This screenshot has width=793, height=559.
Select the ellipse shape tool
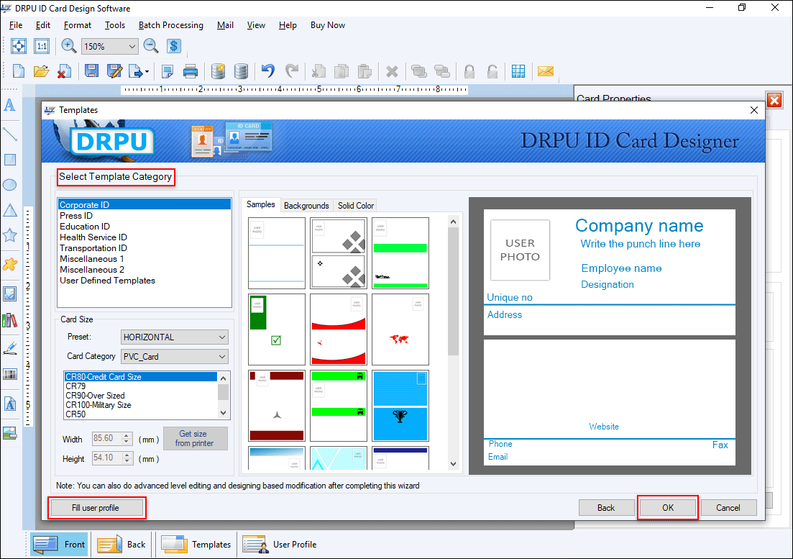10,185
